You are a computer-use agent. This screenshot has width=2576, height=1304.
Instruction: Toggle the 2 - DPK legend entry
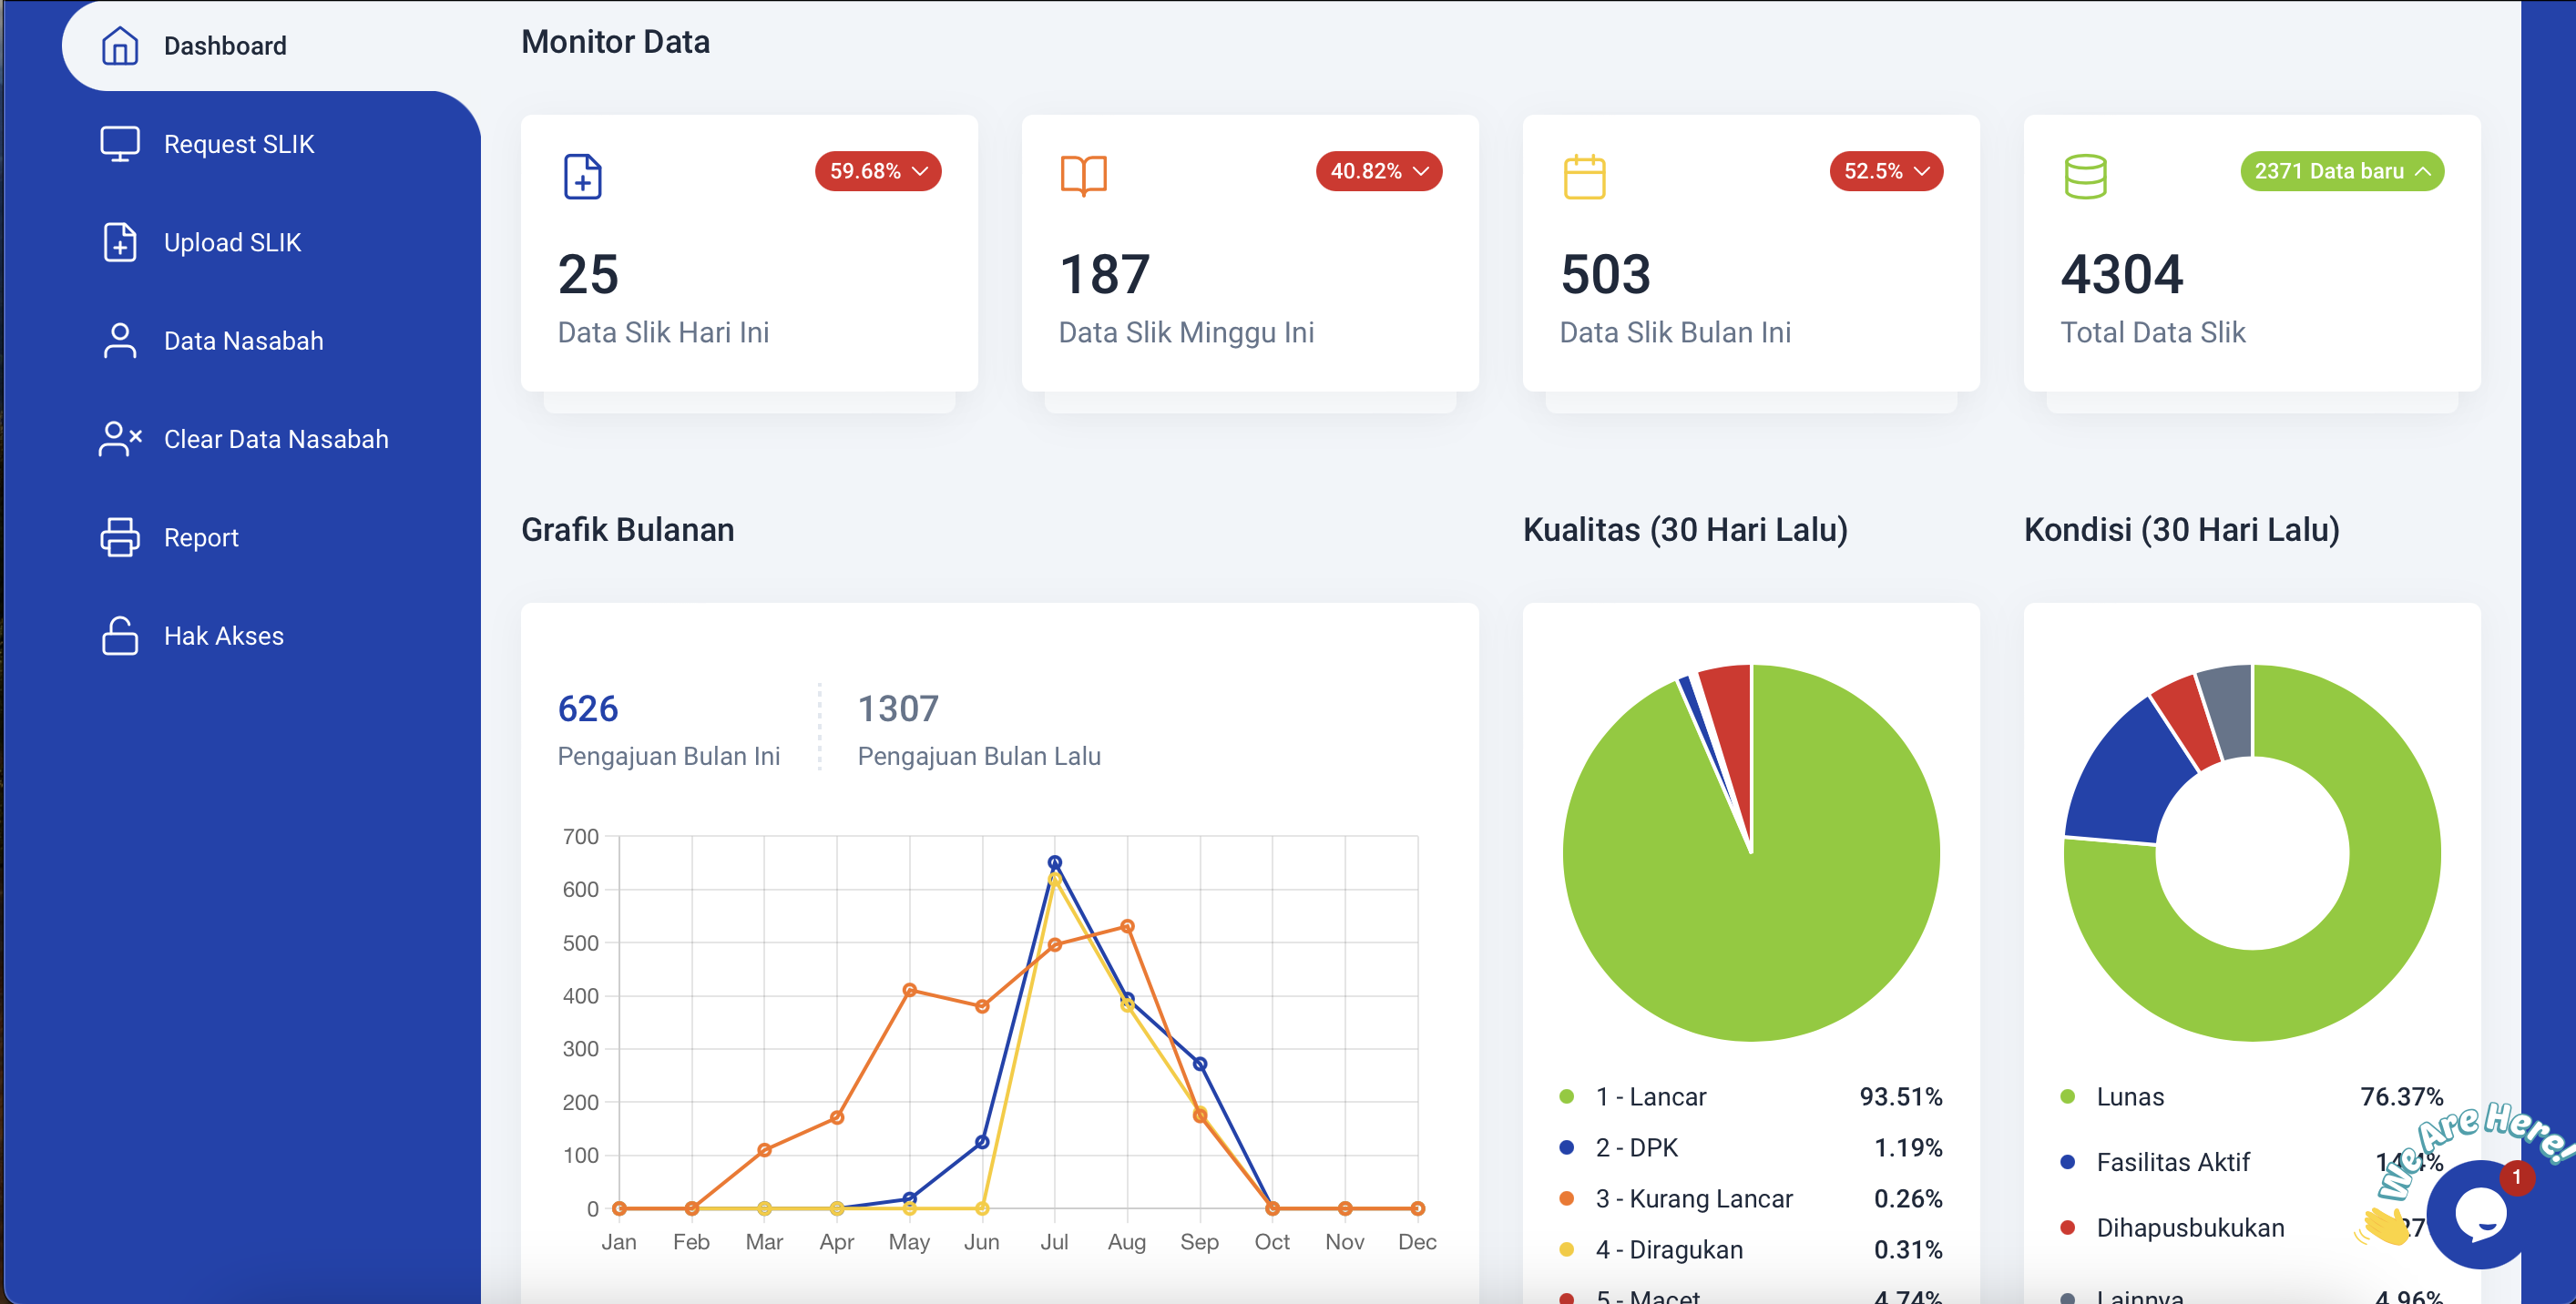tap(1636, 1148)
